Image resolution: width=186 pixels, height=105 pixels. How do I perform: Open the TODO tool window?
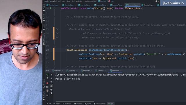pos(57,104)
